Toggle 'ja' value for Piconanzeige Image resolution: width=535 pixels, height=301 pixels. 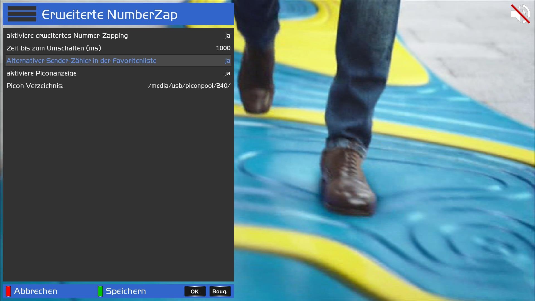pyautogui.click(x=227, y=73)
